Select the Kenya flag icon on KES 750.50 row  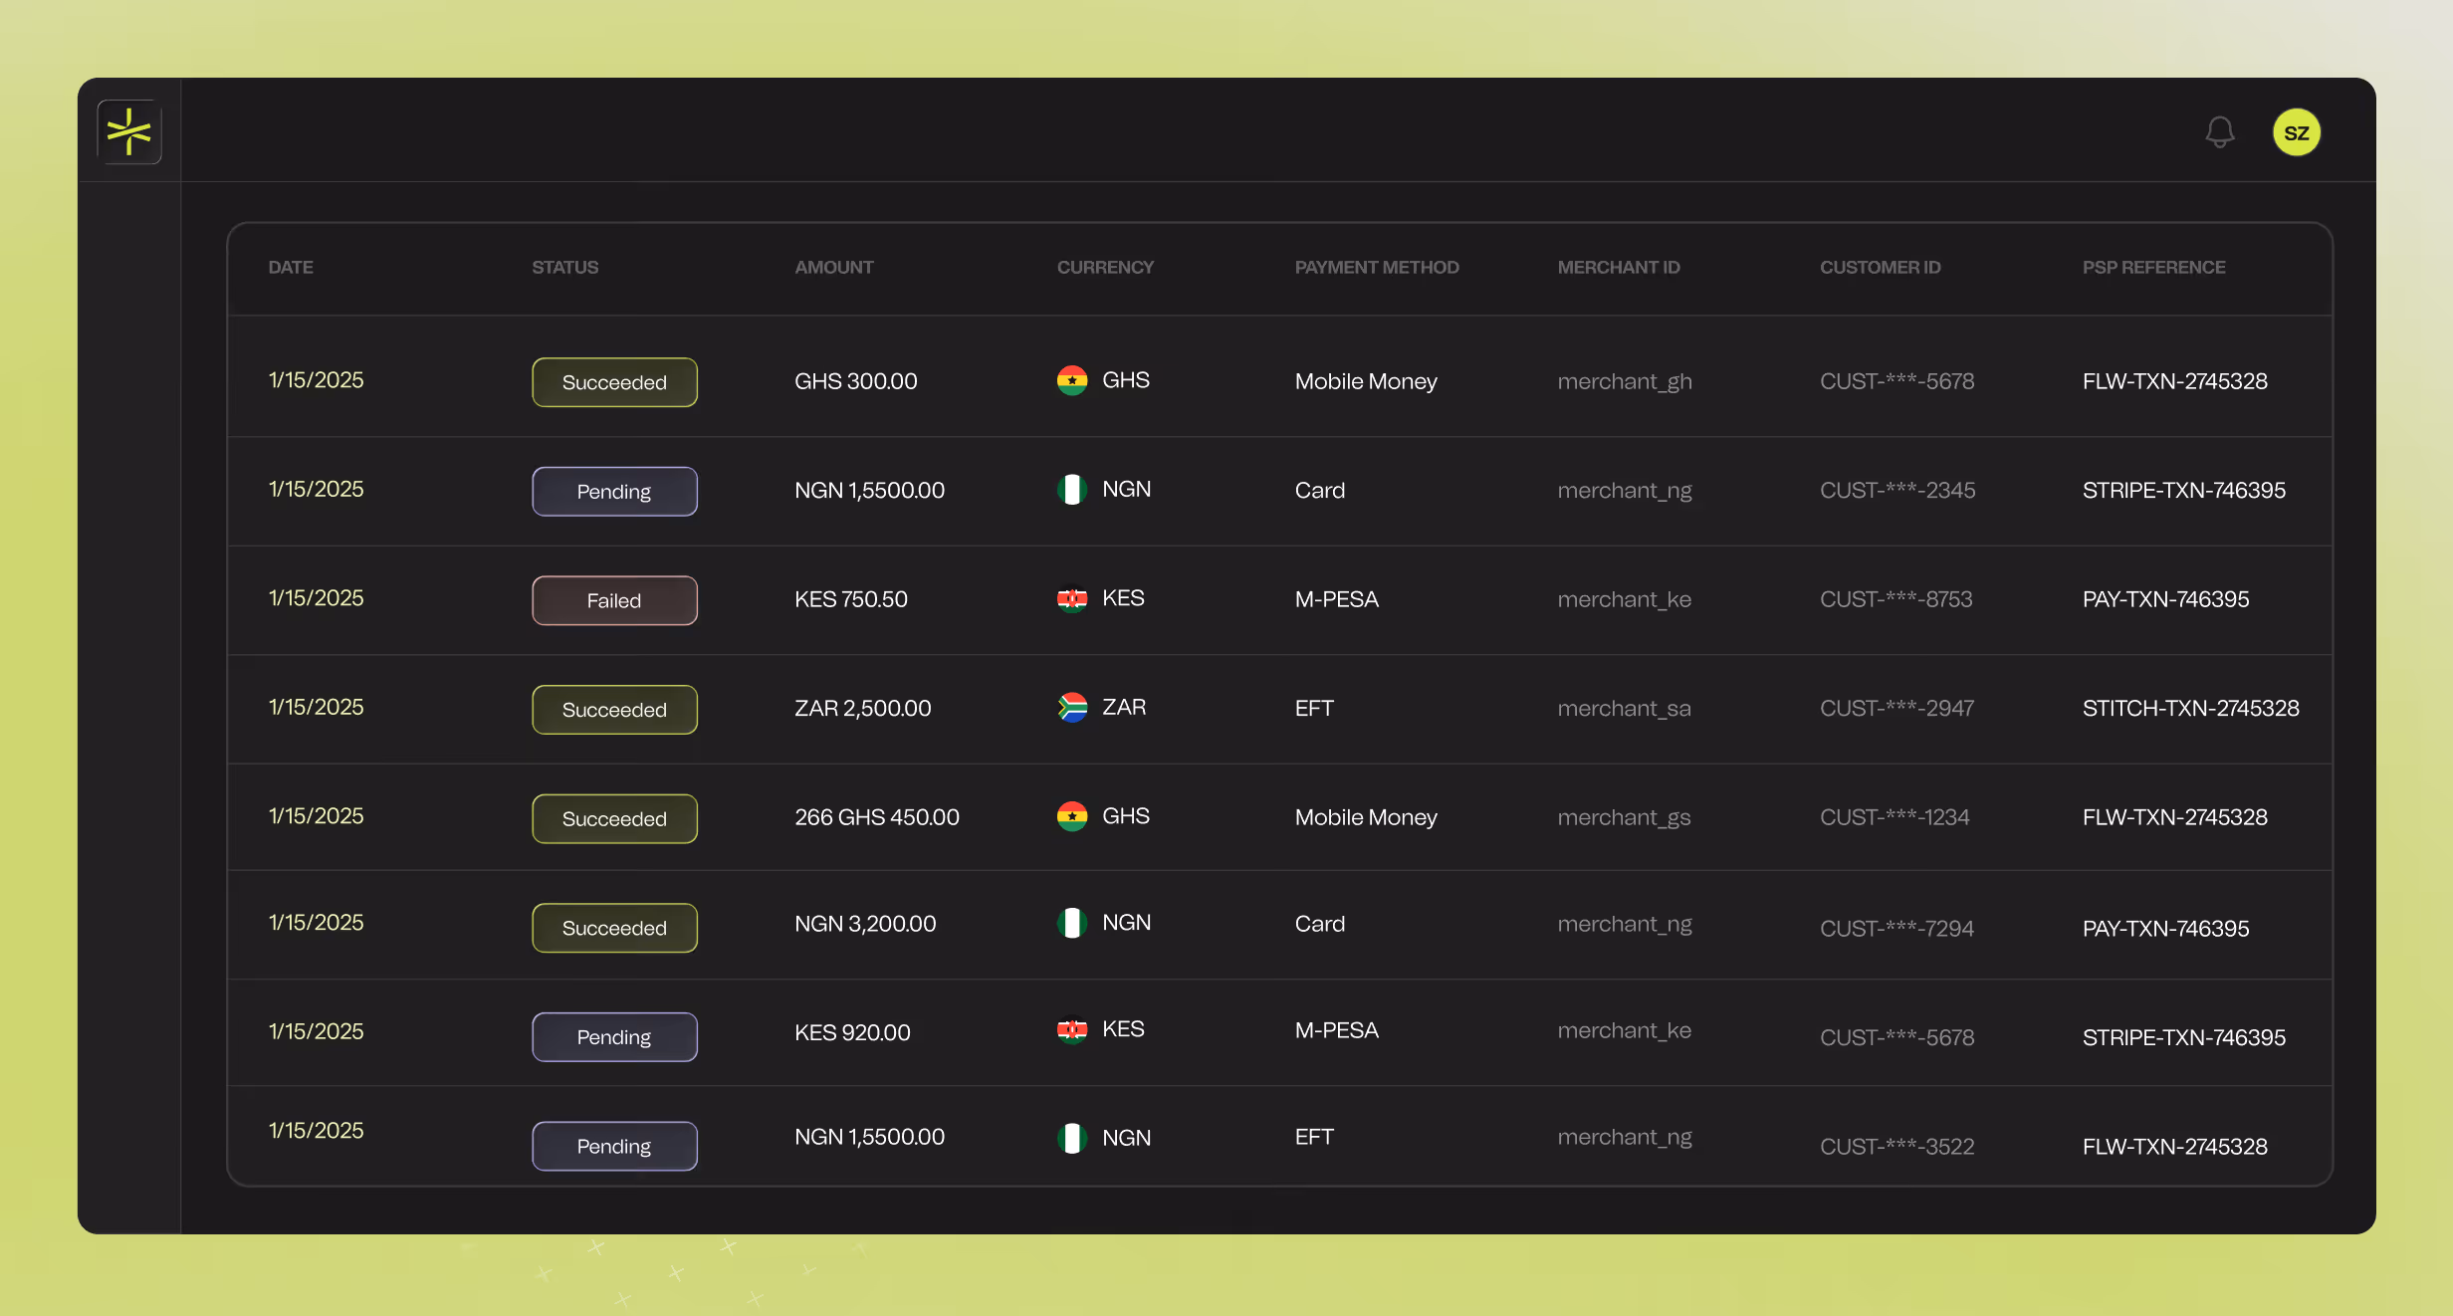(1073, 598)
